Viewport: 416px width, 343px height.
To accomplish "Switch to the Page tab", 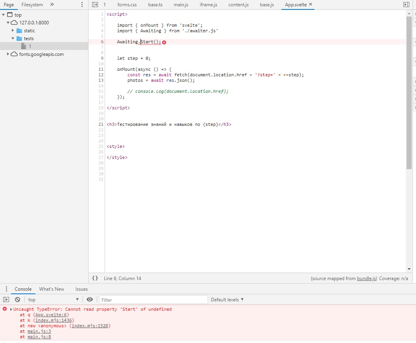I will (x=9, y=4).
